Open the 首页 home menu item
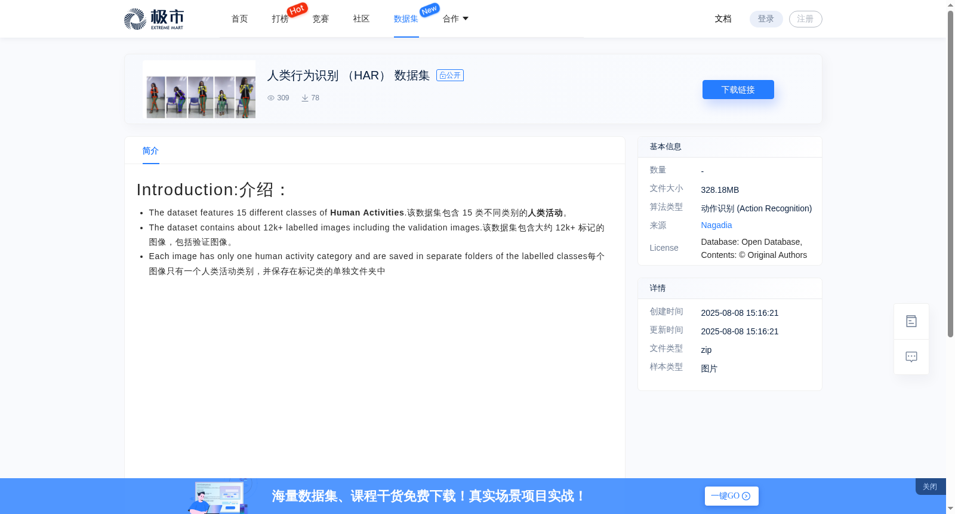 click(x=239, y=19)
